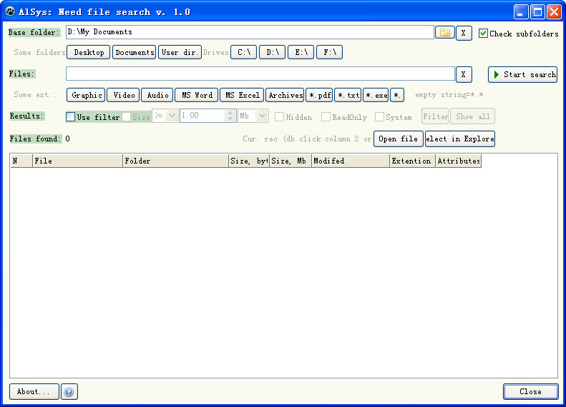The image size is (566, 407).
Task: Select the C:\ drive button
Action: coord(243,52)
